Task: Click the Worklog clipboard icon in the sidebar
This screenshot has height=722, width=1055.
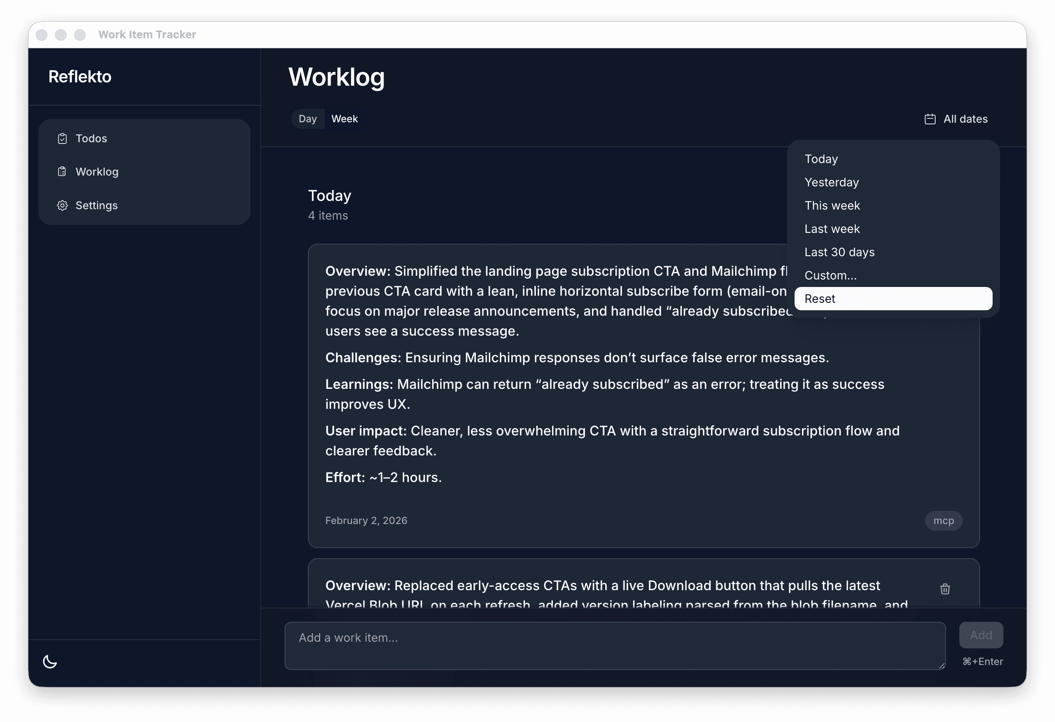Action: pyautogui.click(x=63, y=171)
